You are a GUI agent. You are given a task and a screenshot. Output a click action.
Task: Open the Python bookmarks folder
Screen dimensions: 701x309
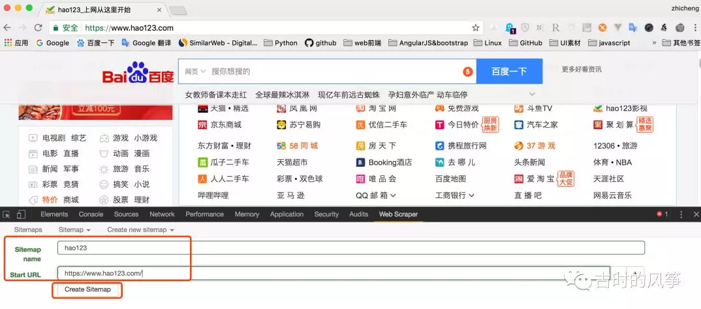coord(280,43)
